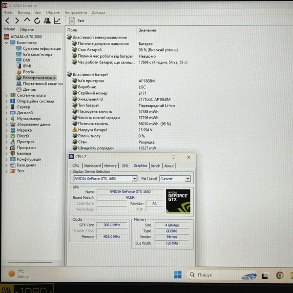Click the Up arrow toolbar icon
Viewport: 293px width, 293px height.
[27, 20]
